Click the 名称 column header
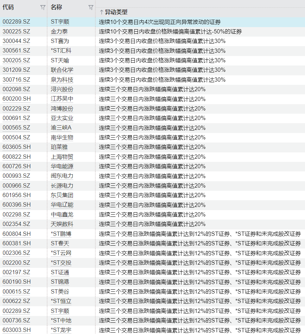Screen dimensions: 305x334 pyautogui.click(x=56, y=7)
